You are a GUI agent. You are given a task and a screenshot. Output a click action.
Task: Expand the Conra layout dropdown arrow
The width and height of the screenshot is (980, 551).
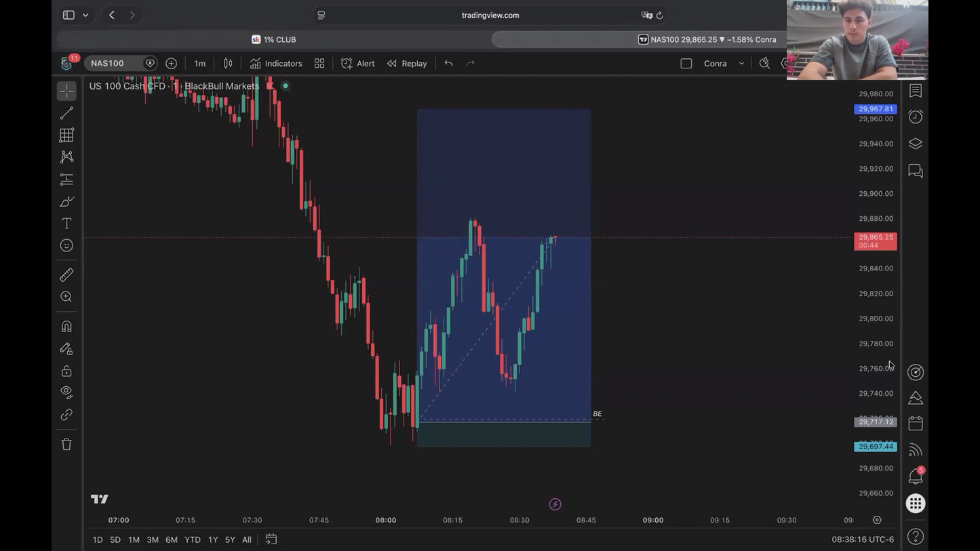click(x=741, y=63)
